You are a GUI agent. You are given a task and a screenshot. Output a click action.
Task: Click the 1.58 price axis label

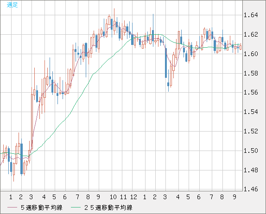click(x=251, y=74)
